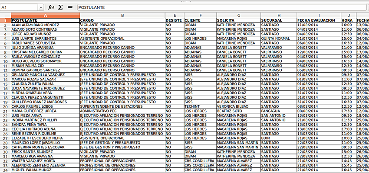369x173 pixels.
Task: Click the CARGO header cell
Action: click(x=122, y=20)
